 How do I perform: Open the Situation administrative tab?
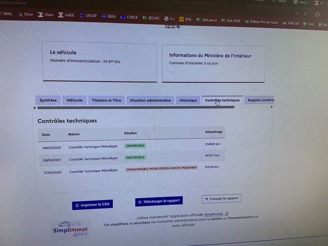click(150, 100)
